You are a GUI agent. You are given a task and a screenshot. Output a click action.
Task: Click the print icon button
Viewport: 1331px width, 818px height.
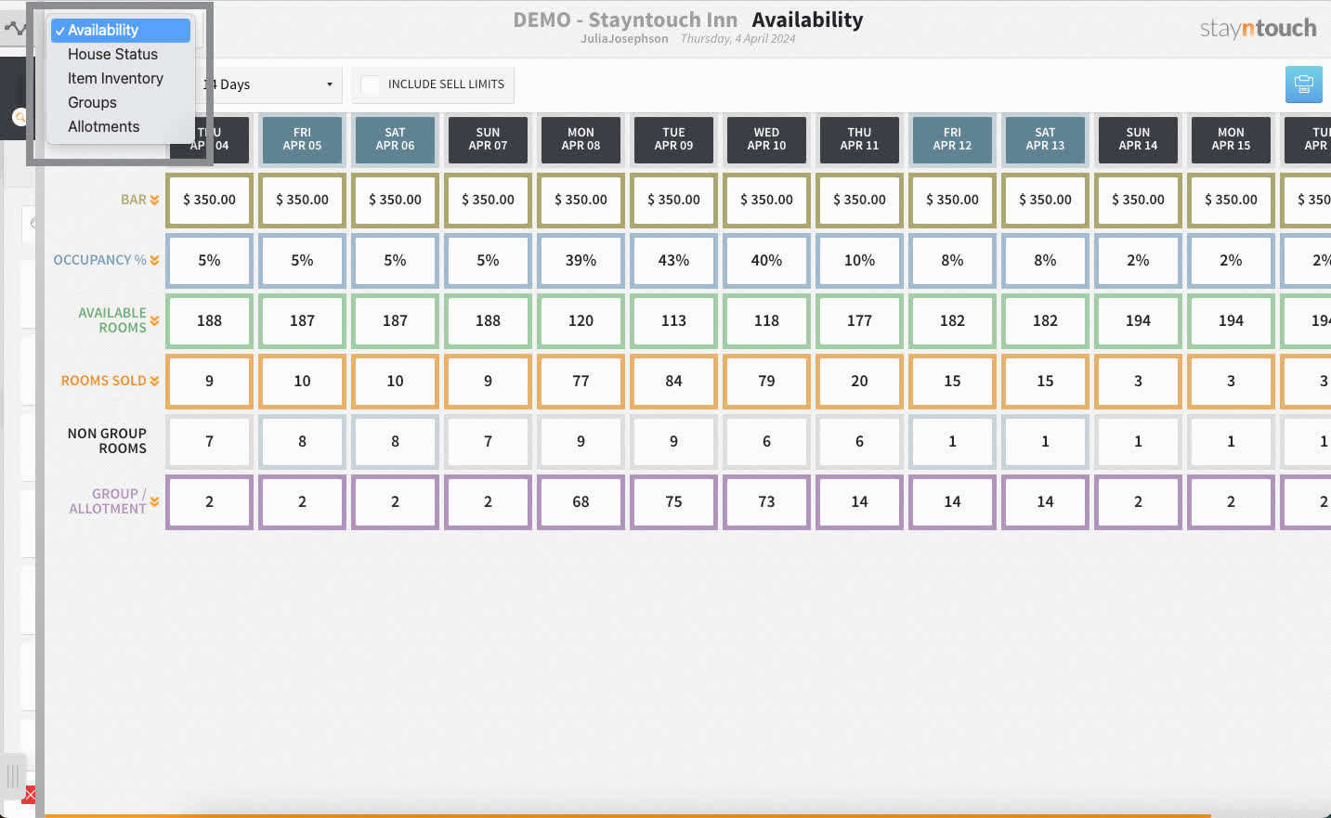tap(1303, 84)
